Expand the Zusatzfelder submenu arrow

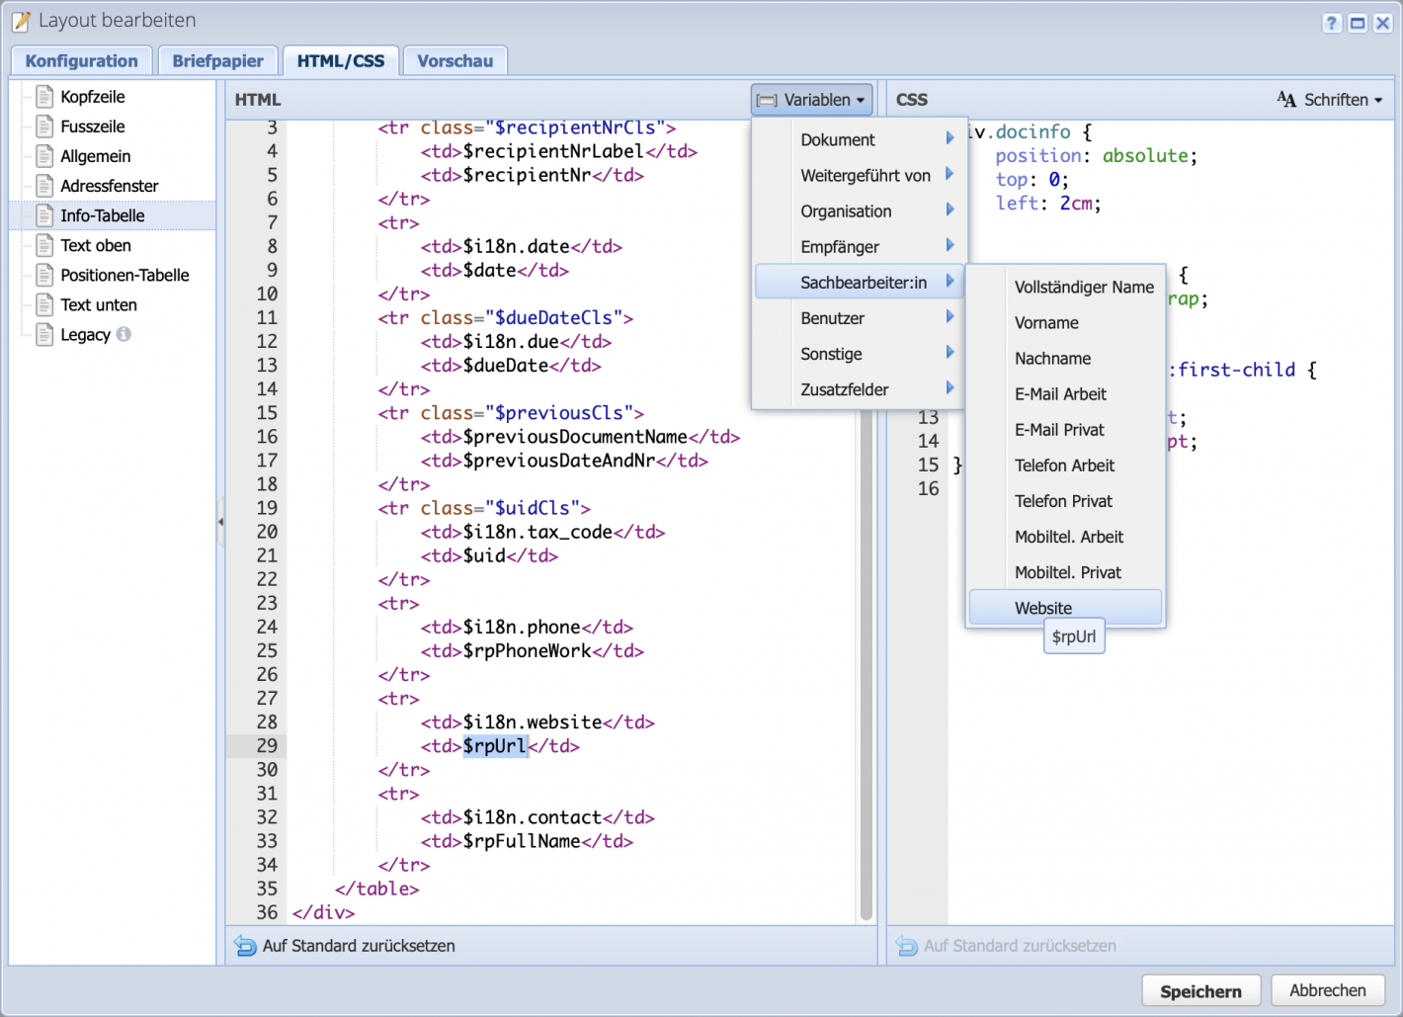949,388
